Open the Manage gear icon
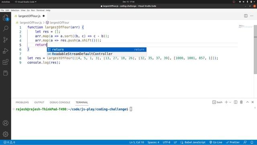The height and width of the screenshot is (145, 257). (x=6, y=134)
